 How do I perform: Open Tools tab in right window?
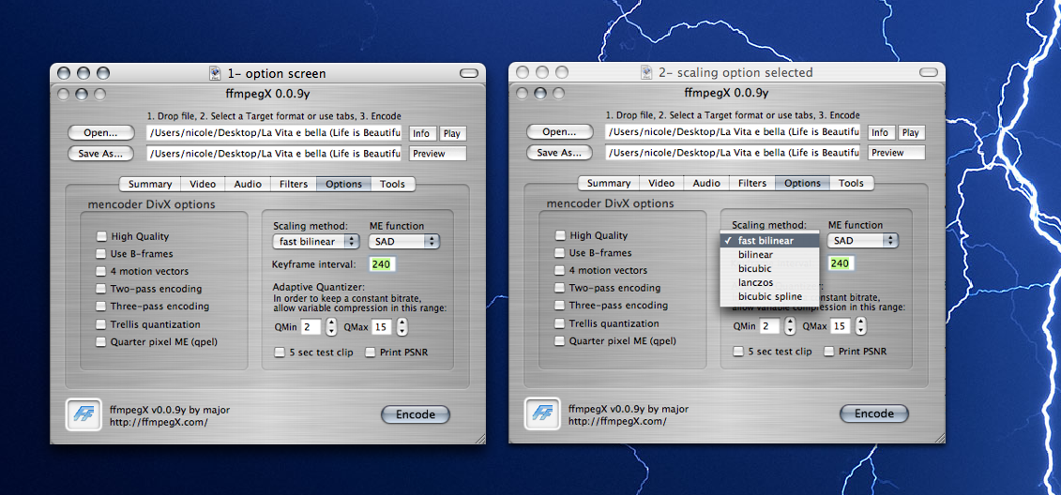tap(851, 183)
